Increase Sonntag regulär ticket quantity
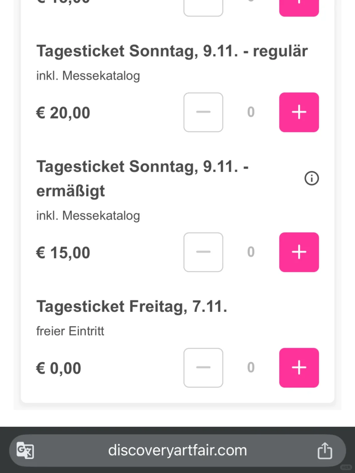This screenshot has height=473, width=355. (x=299, y=112)
